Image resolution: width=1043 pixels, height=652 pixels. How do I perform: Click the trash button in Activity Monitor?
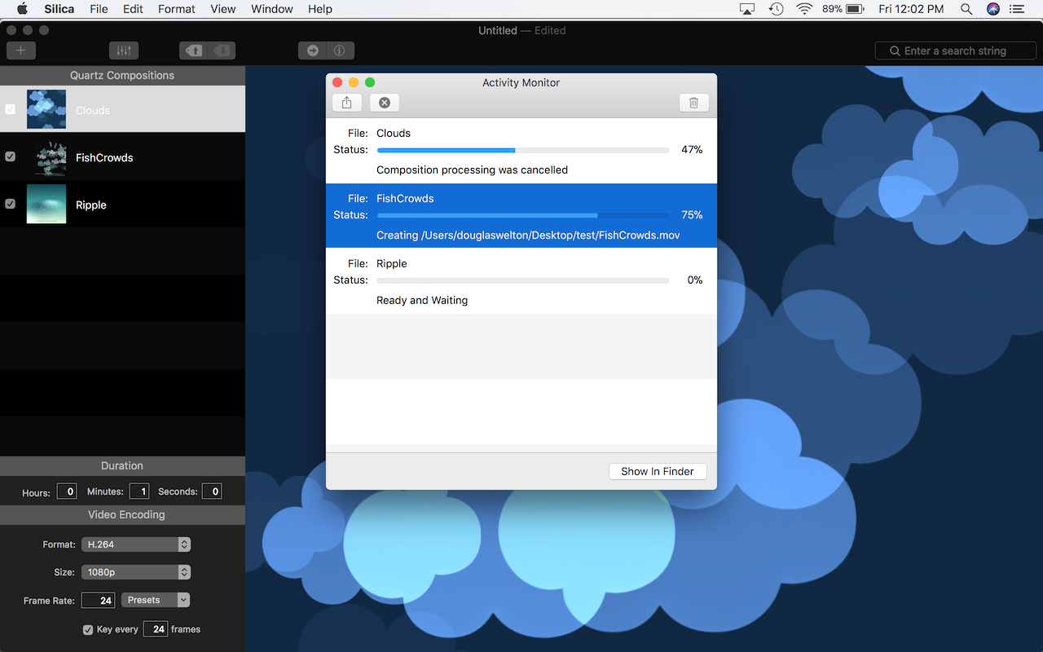(694, 103)
